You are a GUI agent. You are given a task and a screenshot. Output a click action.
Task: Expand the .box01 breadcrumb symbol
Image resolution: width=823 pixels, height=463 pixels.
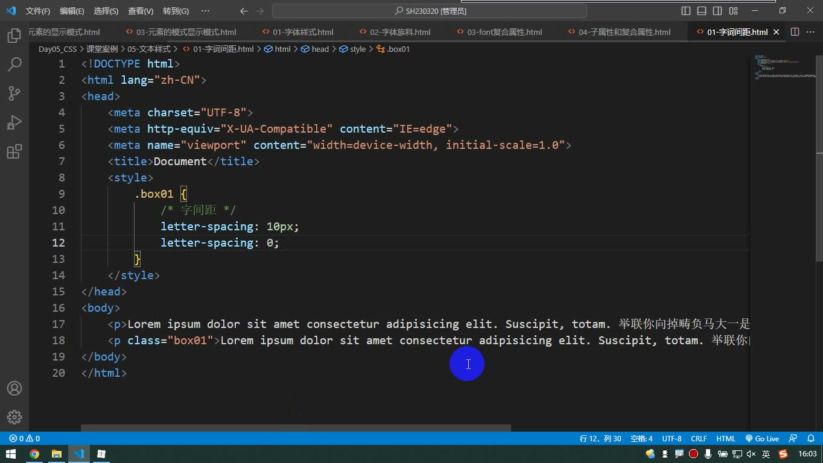tap(393, 49)
